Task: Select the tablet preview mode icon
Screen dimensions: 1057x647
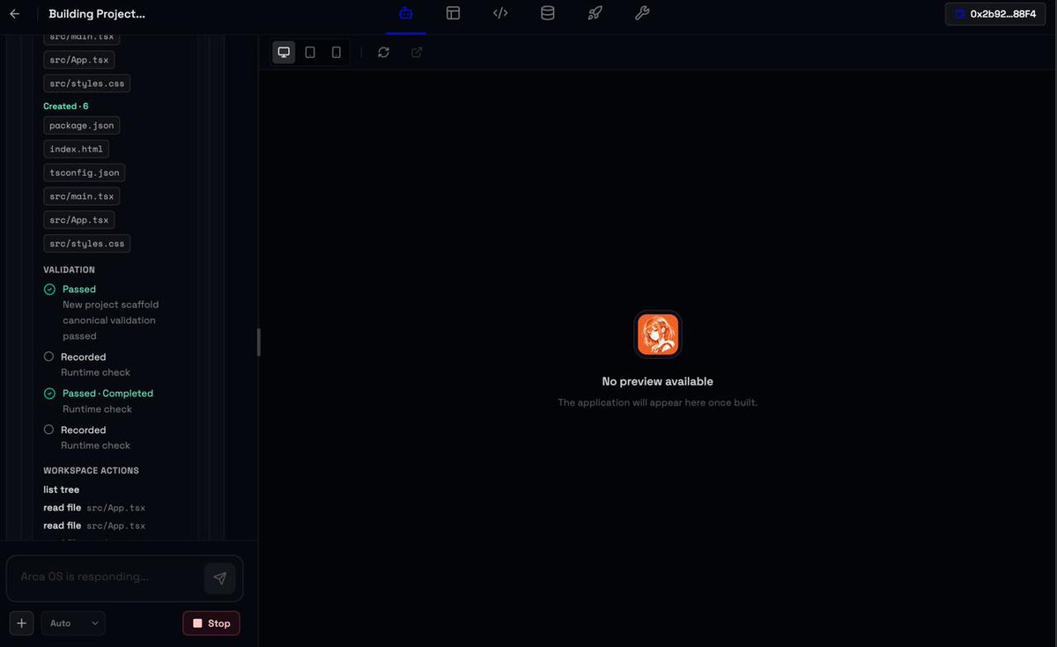Action: [x=310, y=52]
